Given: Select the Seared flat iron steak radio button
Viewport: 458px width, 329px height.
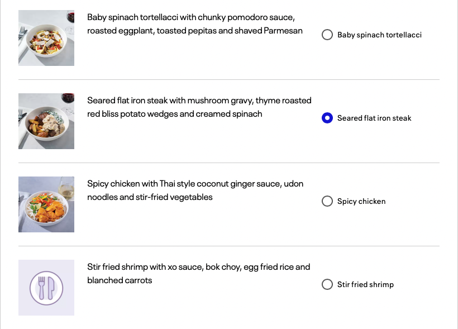Looking at the screenshot, I should [327, 118].
